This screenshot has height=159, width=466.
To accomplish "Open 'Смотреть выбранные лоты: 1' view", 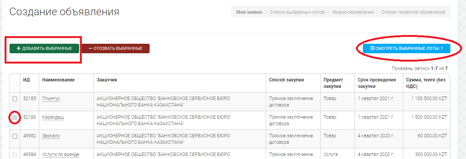I will coord(406,49).
